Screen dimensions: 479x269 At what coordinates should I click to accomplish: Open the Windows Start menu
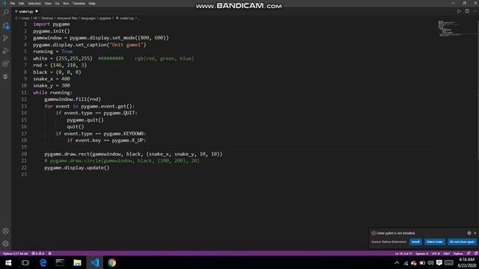coord(8,262)
